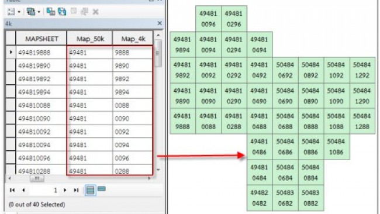Move to the next record

pos(65,190)
